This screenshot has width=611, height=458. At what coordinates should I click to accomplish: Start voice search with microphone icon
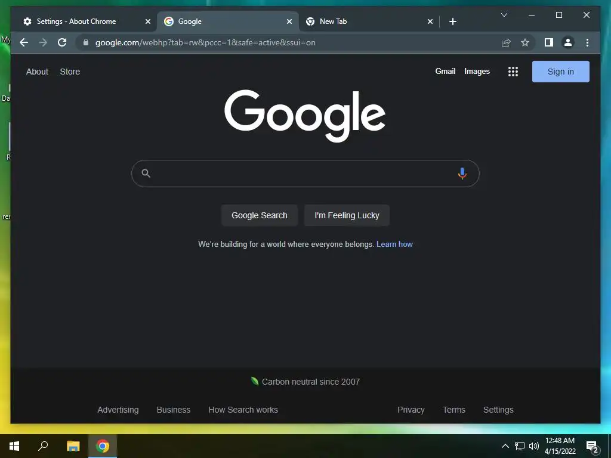(462, 174)
